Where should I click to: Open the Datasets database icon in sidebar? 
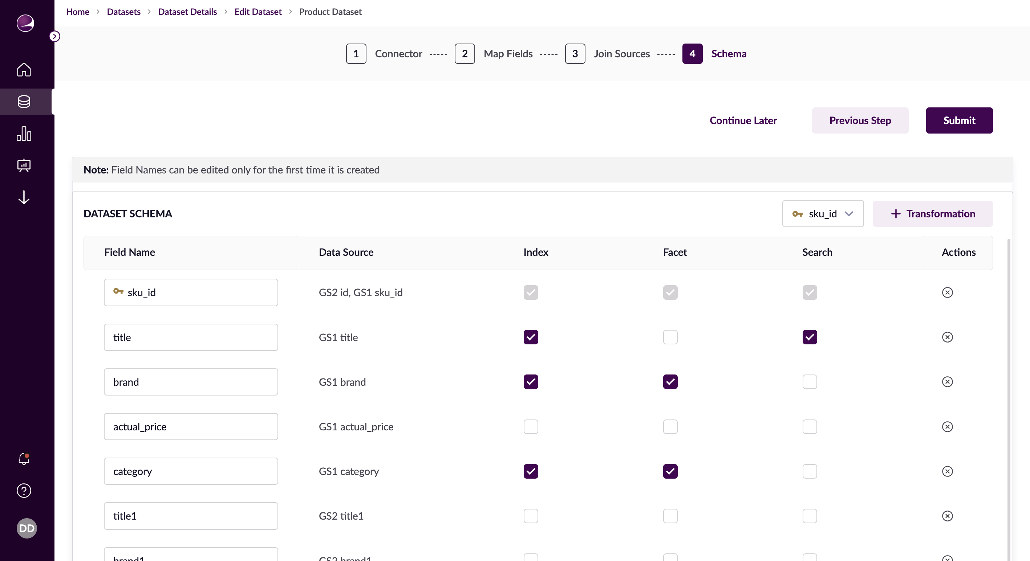[24, 102]
